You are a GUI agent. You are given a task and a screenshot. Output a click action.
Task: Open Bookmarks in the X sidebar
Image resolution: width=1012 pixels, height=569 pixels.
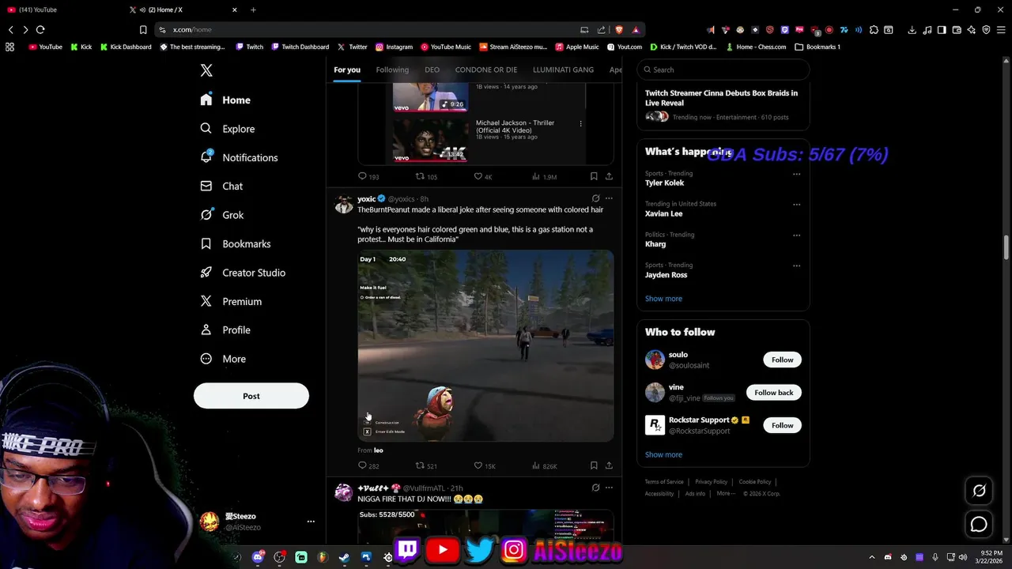tap(235, 243)
